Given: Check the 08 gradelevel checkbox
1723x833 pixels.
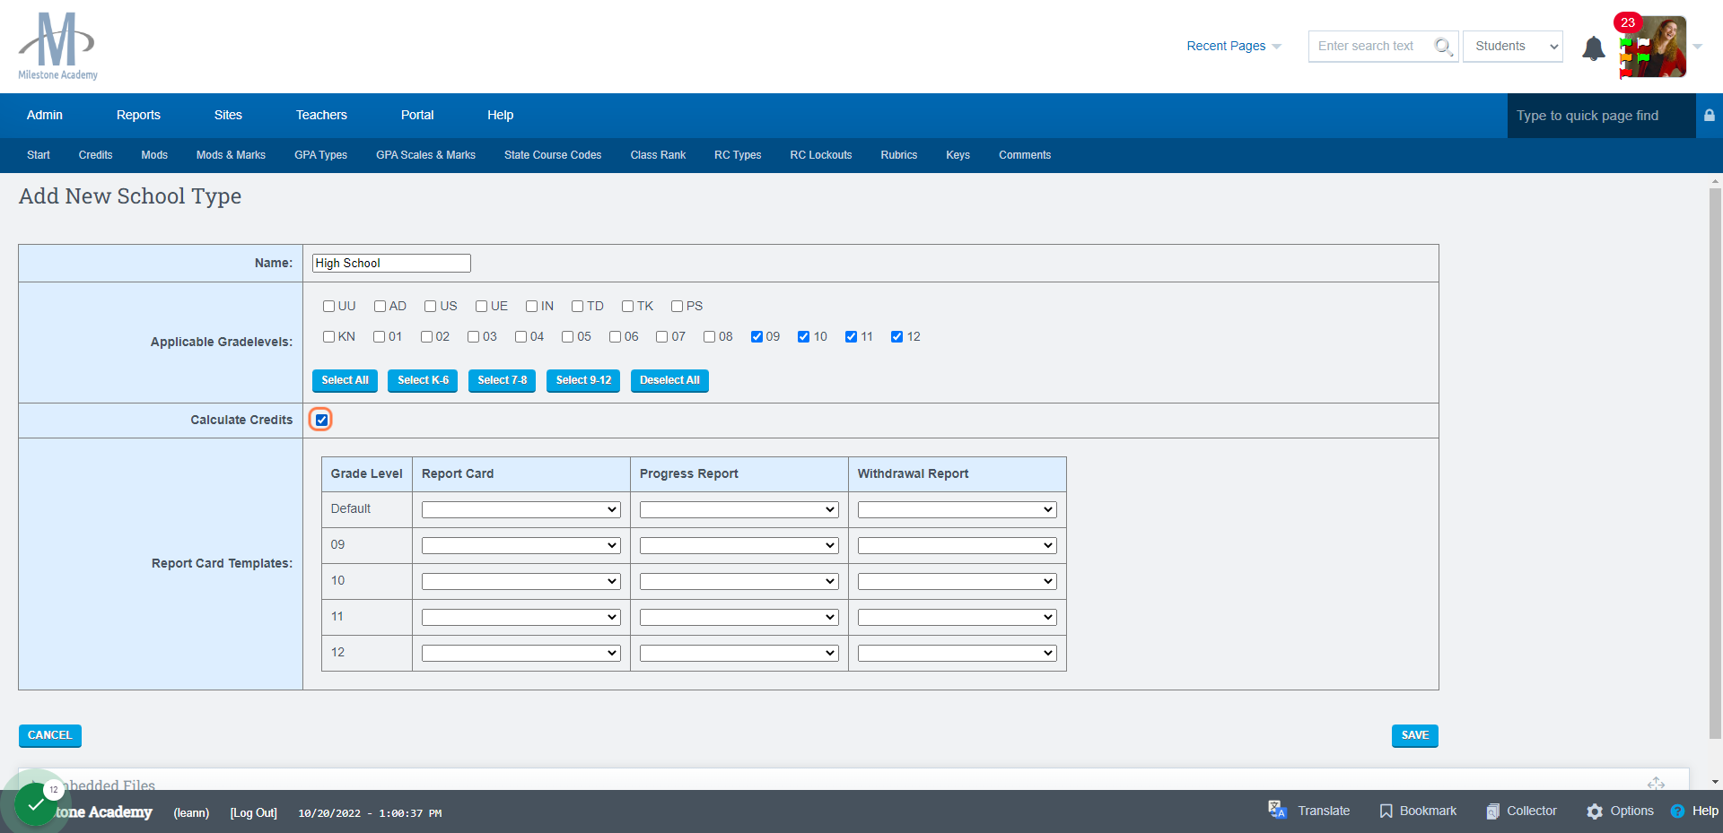Looking at the screenshot, I should (709, 336).
